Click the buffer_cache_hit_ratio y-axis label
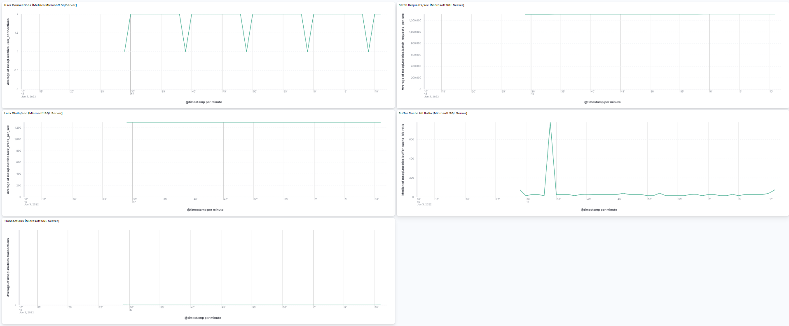Image resolution: width=789 pixels, height=326 pixels. (x=403, y=160)
